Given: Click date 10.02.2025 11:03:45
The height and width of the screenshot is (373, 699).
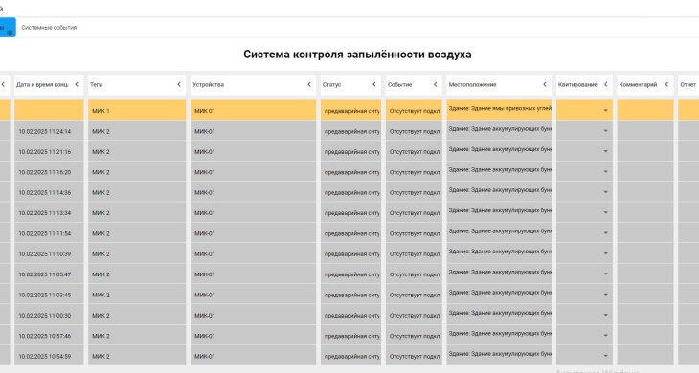Looking at the screenshot, I should tap(45, 296).
